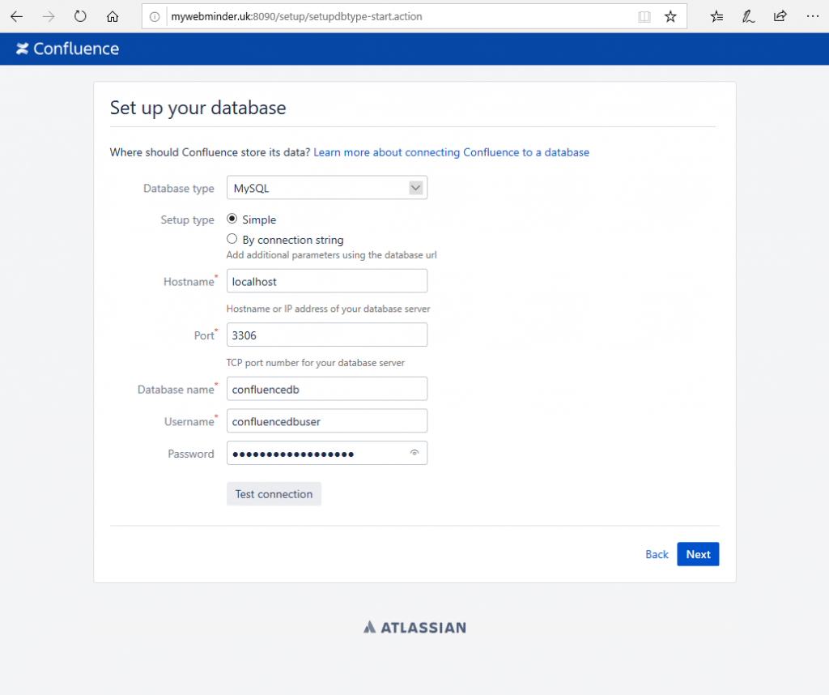This screenshot has height=695, width=829.
Task: Click the 'TCP port number' hint text
Action: [316, 363]
